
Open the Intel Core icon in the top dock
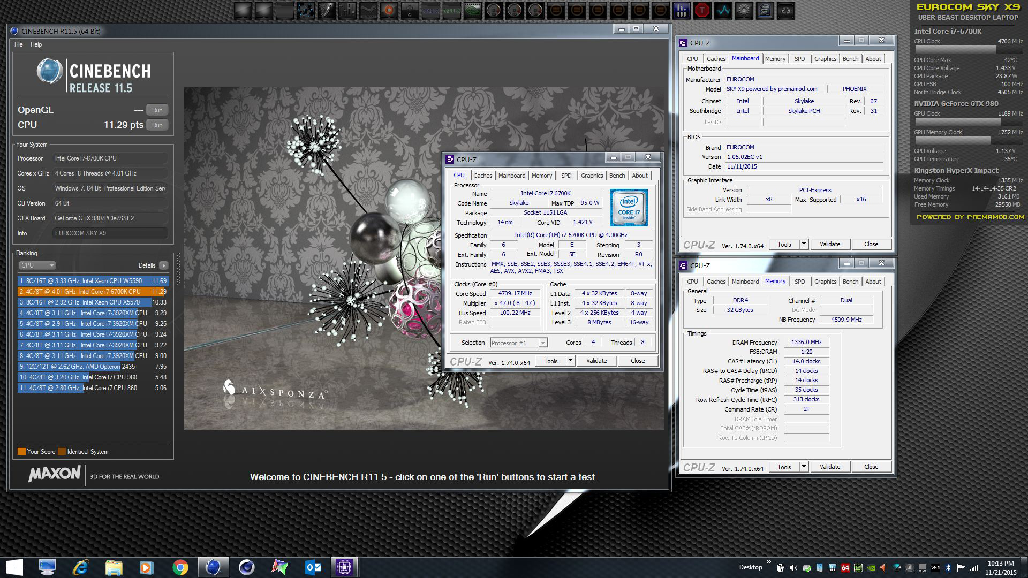[x=765, y=10]
